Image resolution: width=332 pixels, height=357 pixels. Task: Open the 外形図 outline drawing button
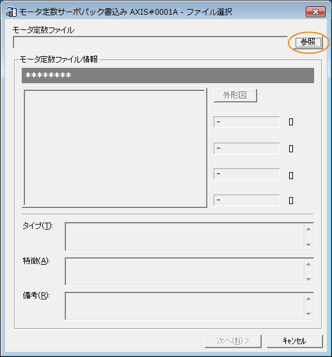(x=235, y=95)
